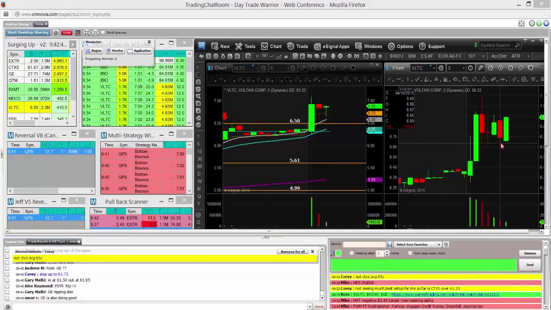Image resolution: width=551 pixels, height=310 pixels.
Task: Open the green announcement color swatch
Action: pos(338,253)
